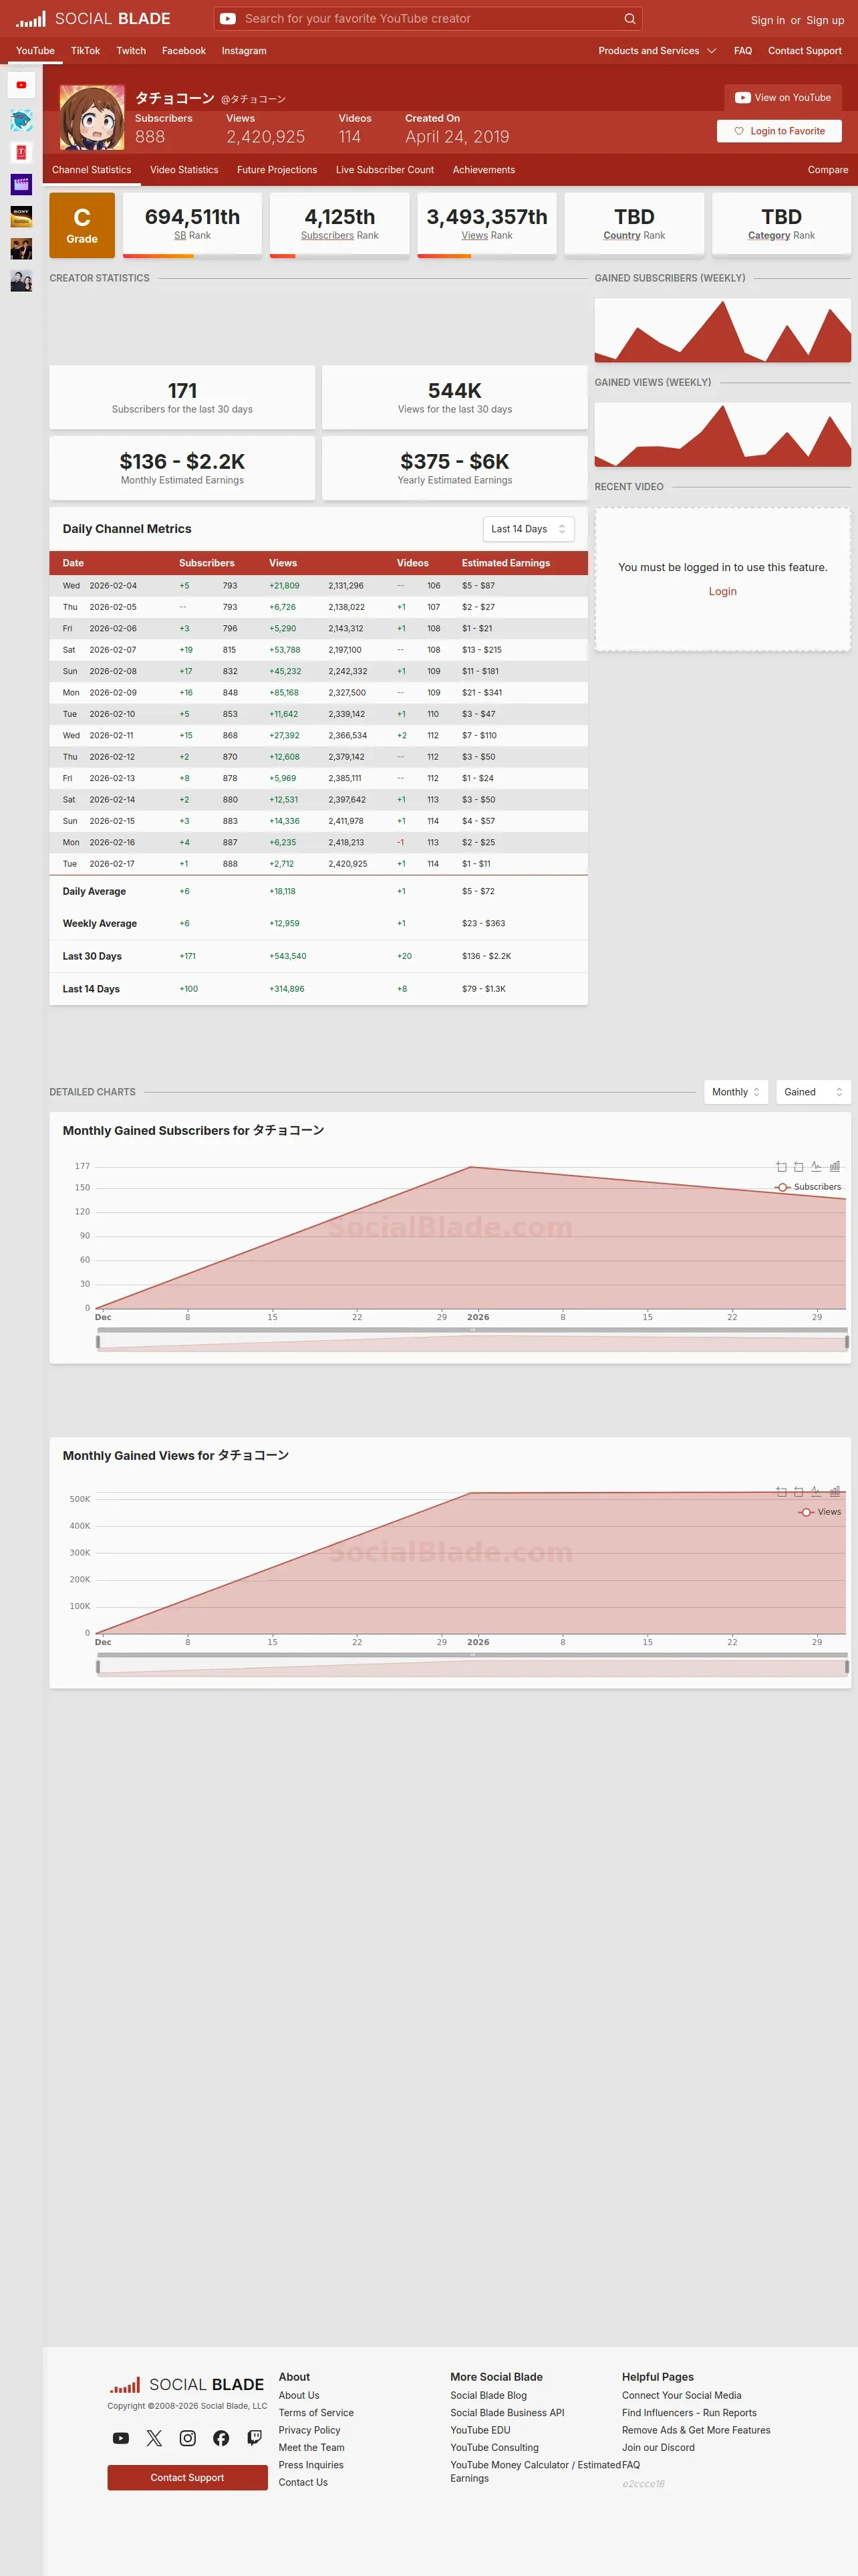Open the Live Subscriber Count tab

click(x=384, y=170)
